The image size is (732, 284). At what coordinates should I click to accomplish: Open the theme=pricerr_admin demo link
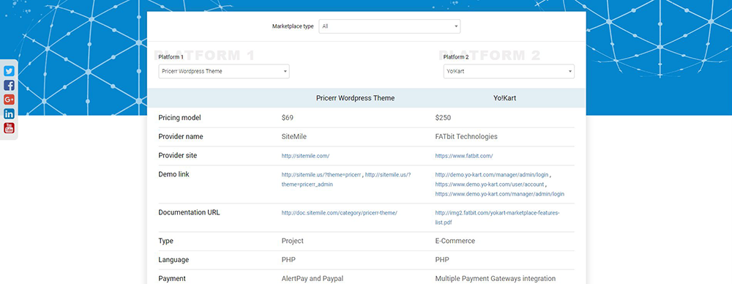click(x=346, y=179)
